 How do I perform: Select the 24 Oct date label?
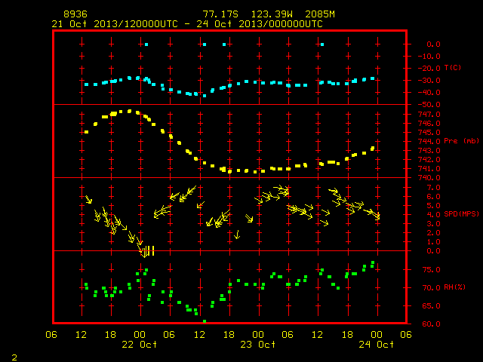coord(376,345)
